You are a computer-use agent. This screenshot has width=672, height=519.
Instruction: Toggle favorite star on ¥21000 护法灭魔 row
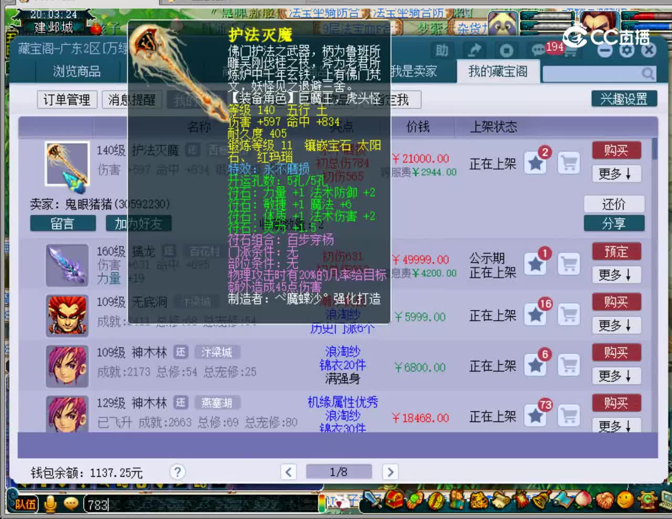[535, 163]
